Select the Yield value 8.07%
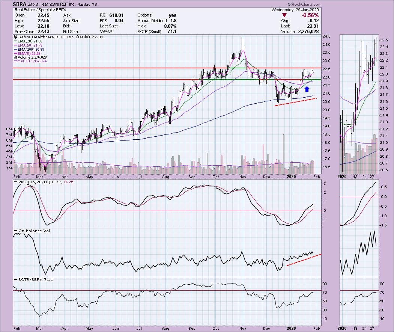This screenshot has width=394, height=332. 170,26
